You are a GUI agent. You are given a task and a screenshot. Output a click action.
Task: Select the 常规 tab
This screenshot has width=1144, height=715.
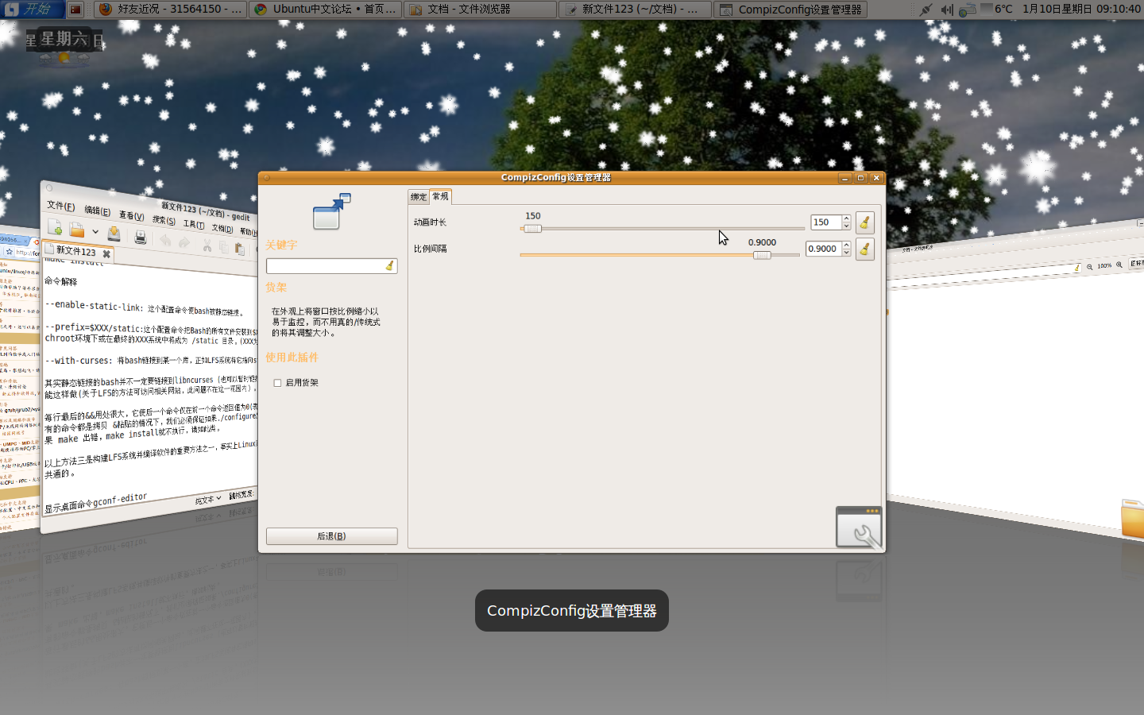click(440, 196)
